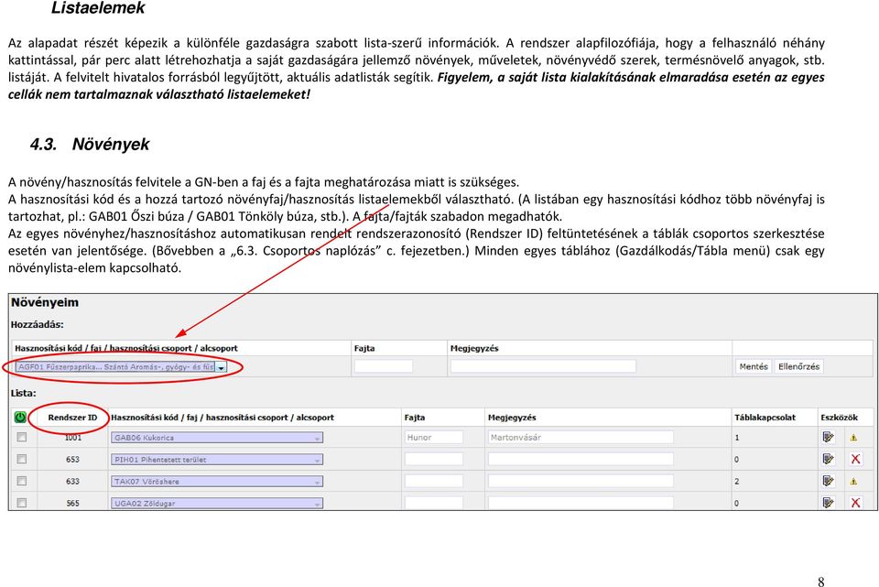Image resolution: width=879 pixels, height=587 pixels.
Task: Check the box for row 653
Action: point(22,459)
